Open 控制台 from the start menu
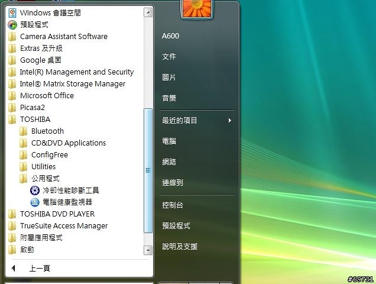 pos(173,205)
